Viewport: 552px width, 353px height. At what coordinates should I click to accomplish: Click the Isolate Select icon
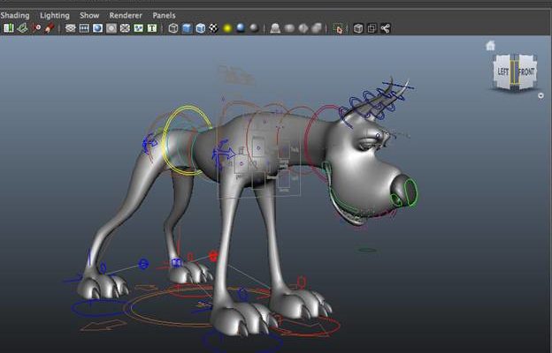click(339, 28)
